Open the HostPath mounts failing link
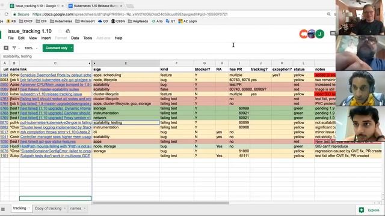The height and width of the screenshot is (216, 385). [56, 146]
